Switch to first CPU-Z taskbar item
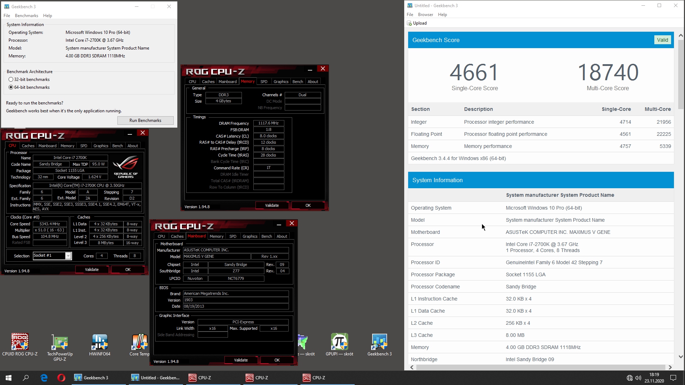 (213, 378)
